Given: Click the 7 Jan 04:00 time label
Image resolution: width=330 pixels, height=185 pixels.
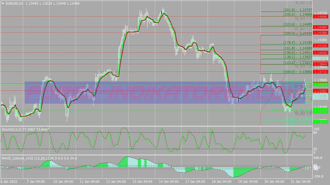Looking at the screenshot, I should 36,181.
